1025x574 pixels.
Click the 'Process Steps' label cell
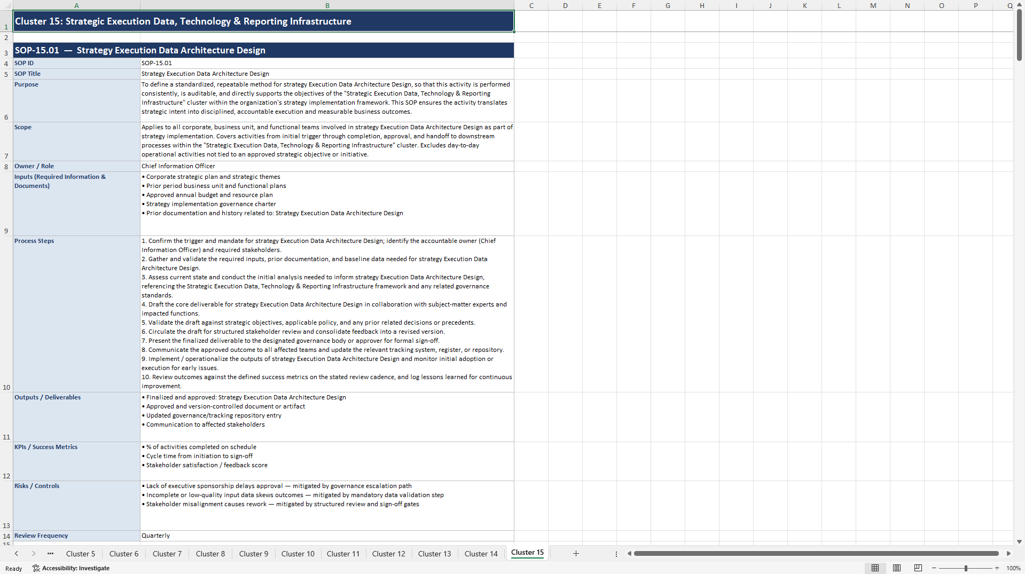(76, 314)
